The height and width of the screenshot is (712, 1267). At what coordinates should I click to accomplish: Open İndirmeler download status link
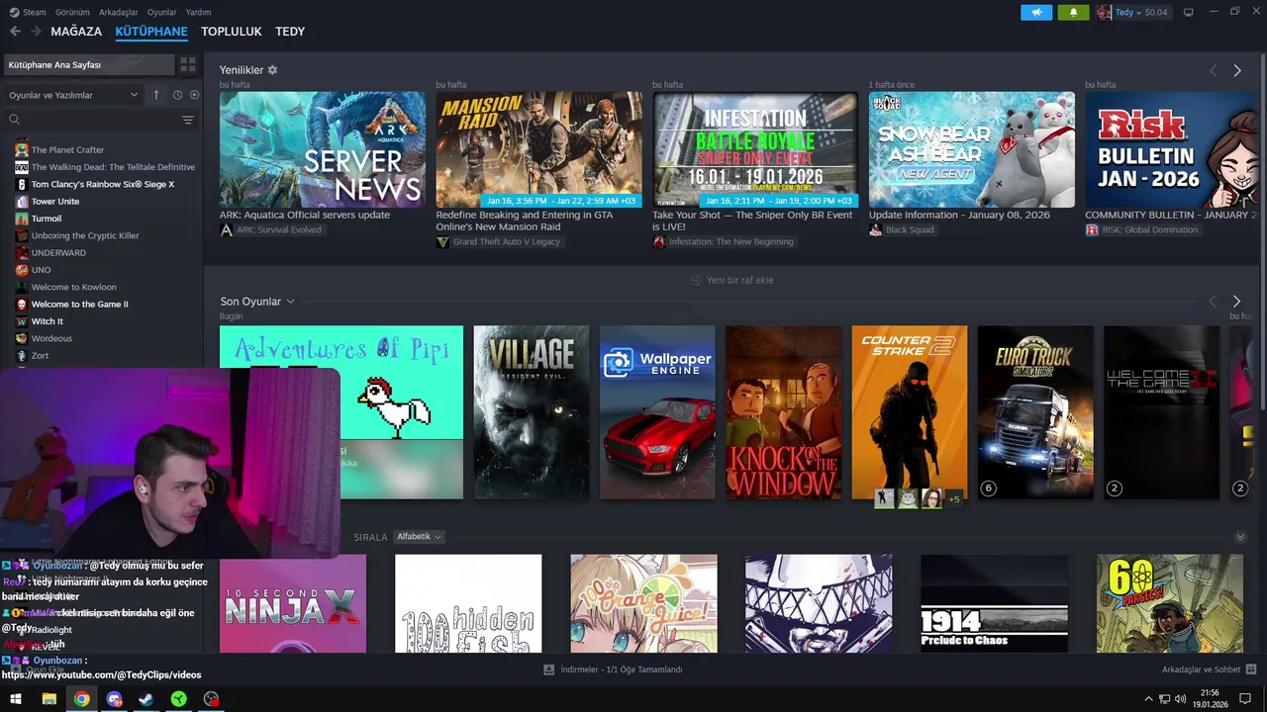622,669
